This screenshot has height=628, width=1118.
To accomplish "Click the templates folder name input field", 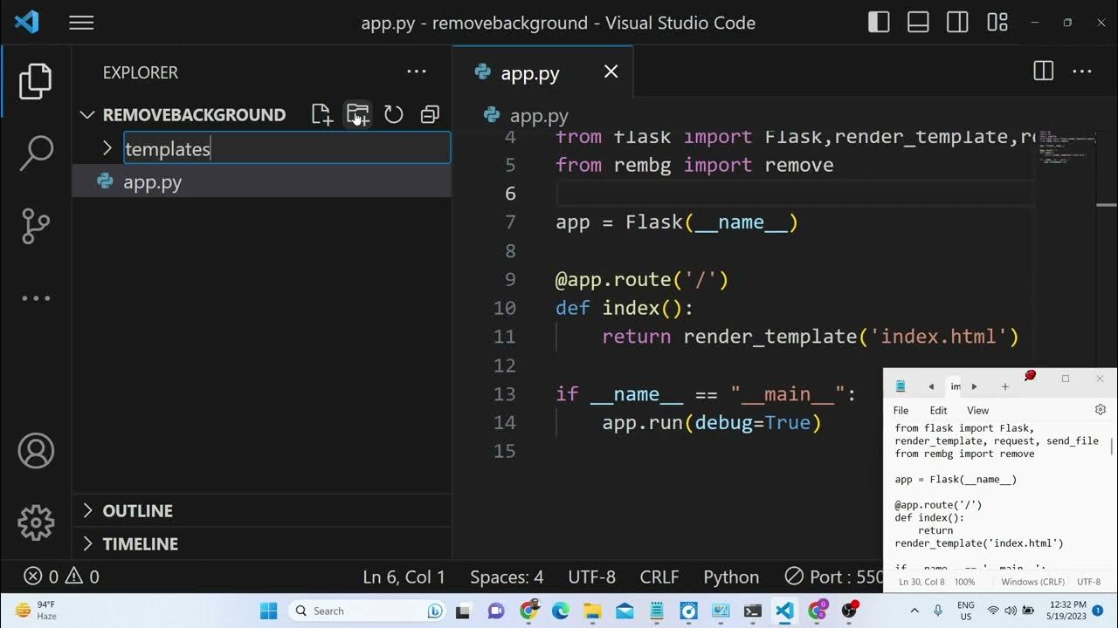I will [x=286, y=148].
